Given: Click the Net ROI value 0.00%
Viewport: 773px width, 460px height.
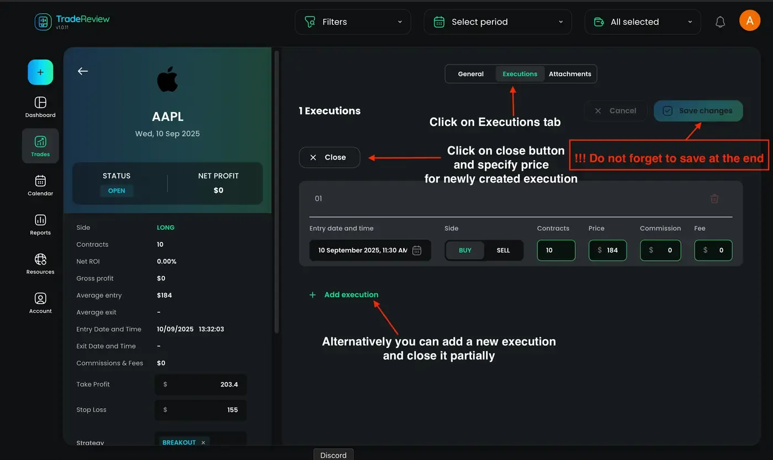Looking at the screenshot, I should click(x=167, y=261).
